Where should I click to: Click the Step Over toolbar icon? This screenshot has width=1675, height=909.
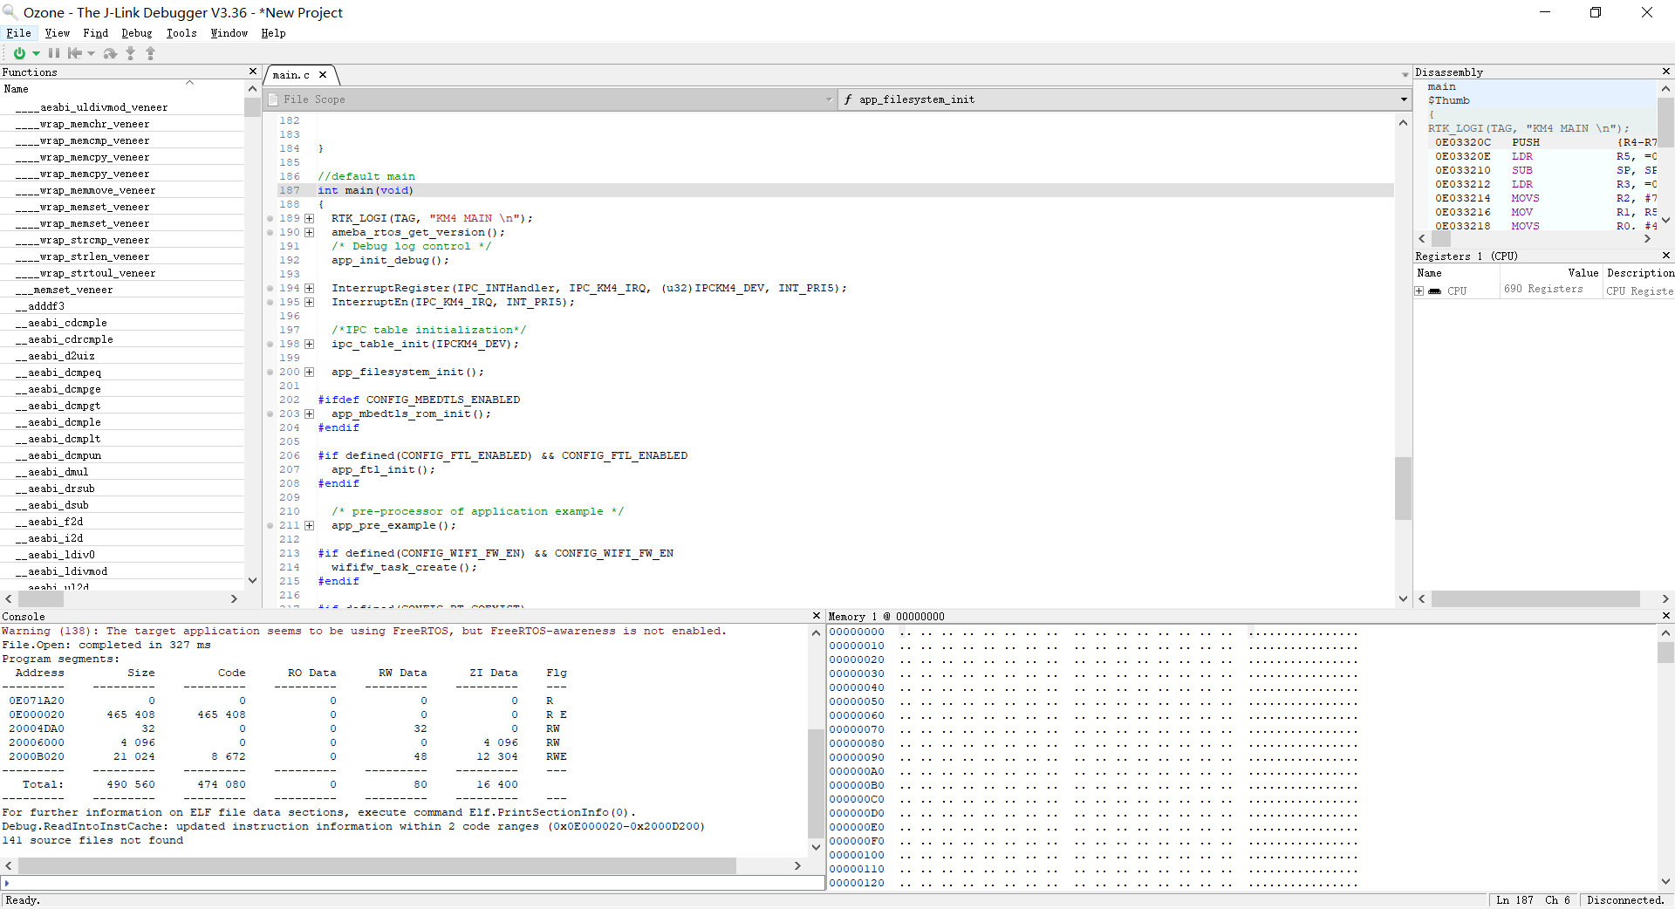110,53
